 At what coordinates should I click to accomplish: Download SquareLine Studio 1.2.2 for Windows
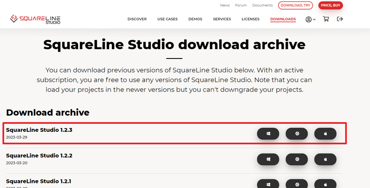click(268, 160)
